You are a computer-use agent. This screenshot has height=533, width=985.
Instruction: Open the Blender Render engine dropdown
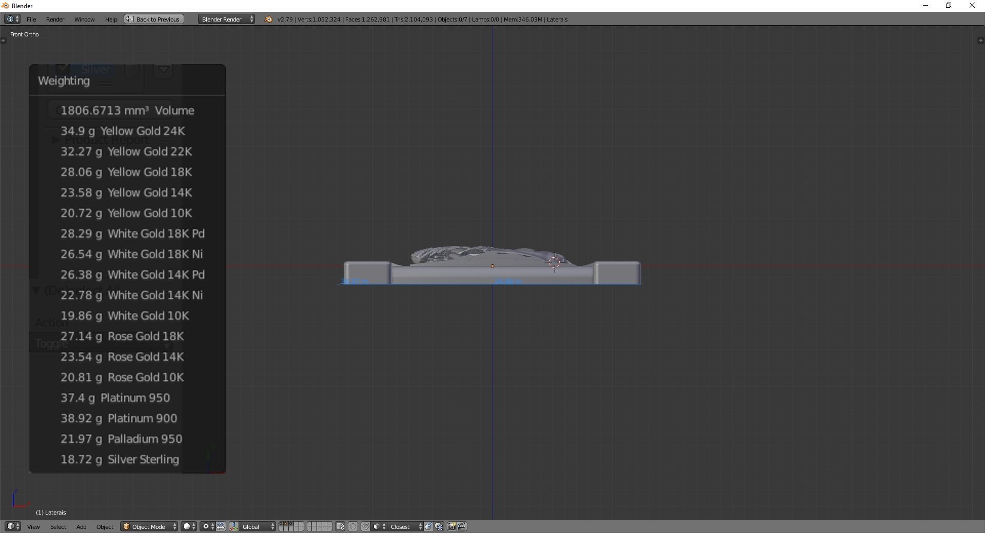[226, 19]
